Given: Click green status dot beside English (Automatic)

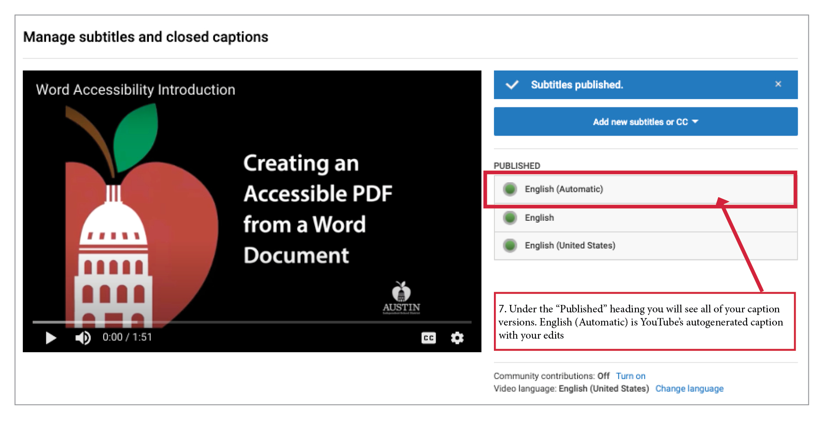Looking at the screenshot, I should tap(510, 189).
